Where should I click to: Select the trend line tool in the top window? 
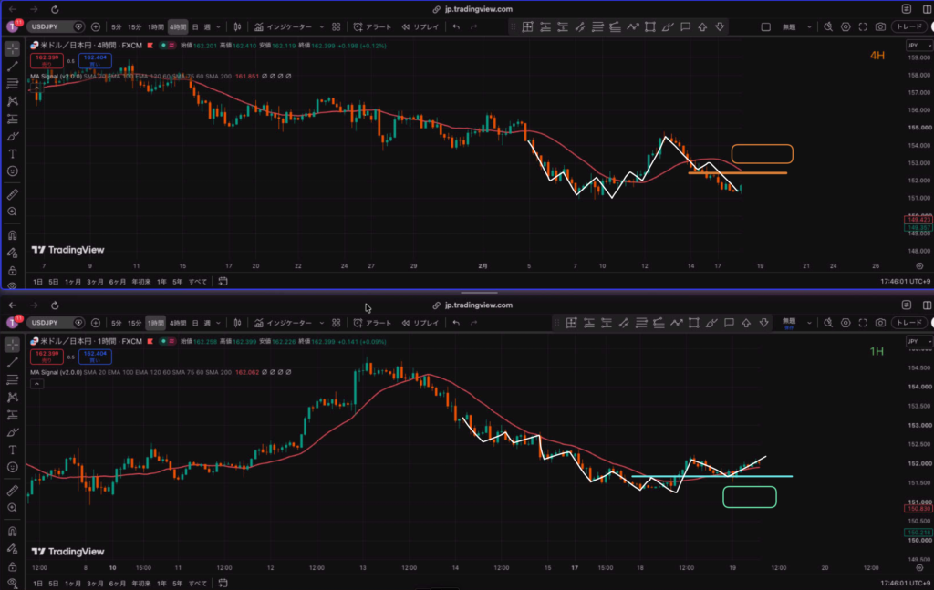click(x=13, y=66)
